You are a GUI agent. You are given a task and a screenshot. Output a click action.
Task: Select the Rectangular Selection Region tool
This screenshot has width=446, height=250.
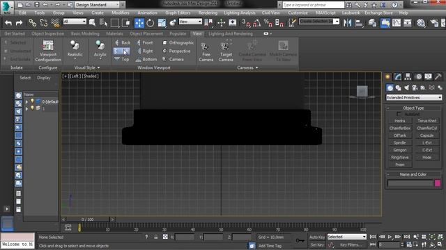click(x=115, y=23)
